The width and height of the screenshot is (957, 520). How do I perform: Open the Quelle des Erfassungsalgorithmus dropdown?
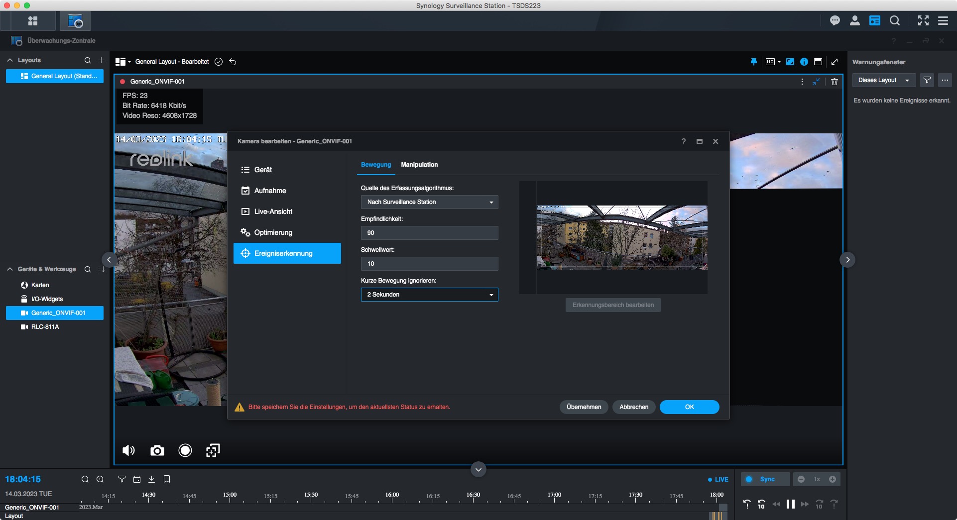429,202
